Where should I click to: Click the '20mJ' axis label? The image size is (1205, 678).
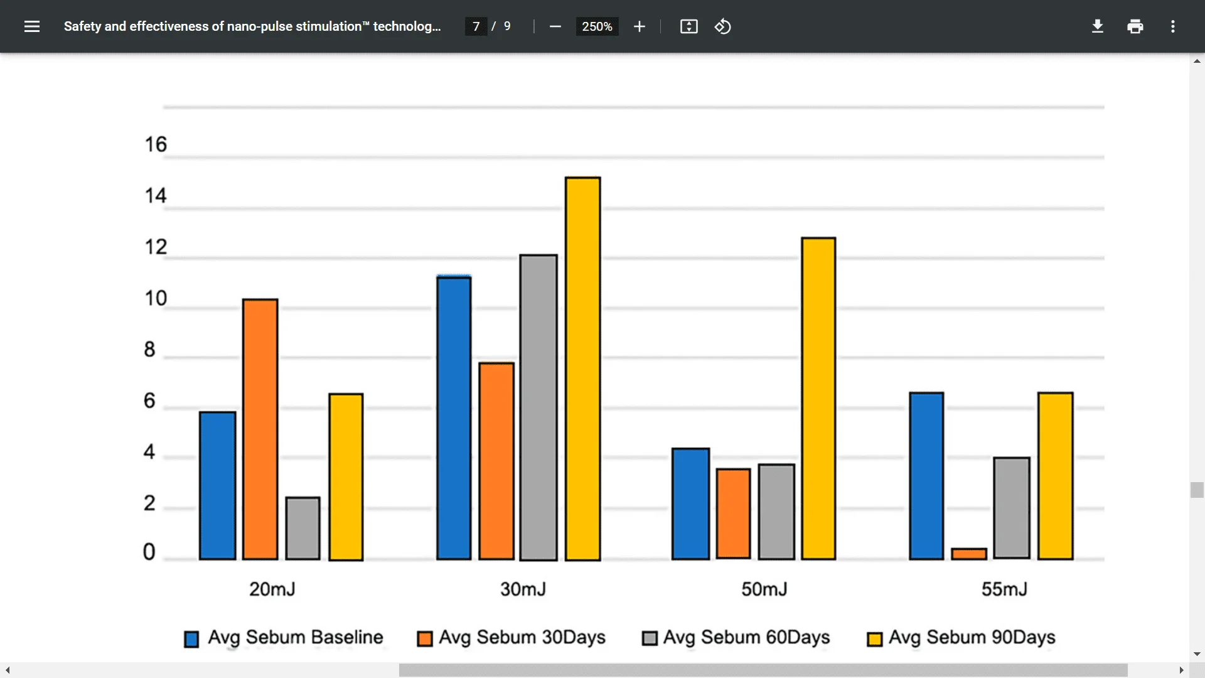(272, 589)
